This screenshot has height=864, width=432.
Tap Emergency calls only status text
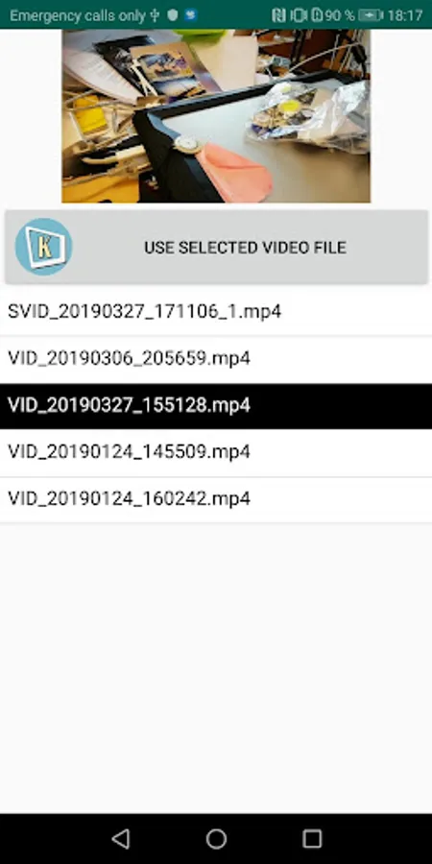tap(77, 15)
